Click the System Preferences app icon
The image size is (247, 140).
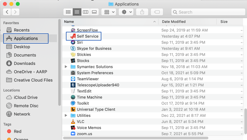pos(73,73)
